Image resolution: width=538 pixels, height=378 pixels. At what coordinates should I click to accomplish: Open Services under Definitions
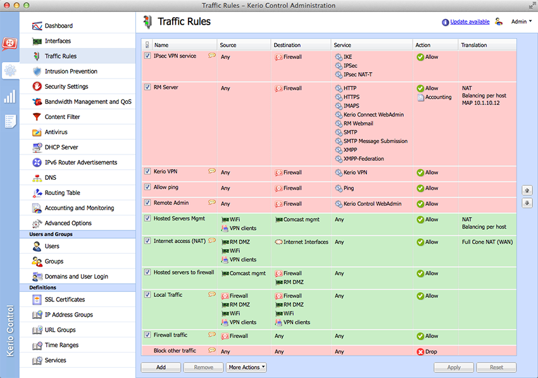78,360
